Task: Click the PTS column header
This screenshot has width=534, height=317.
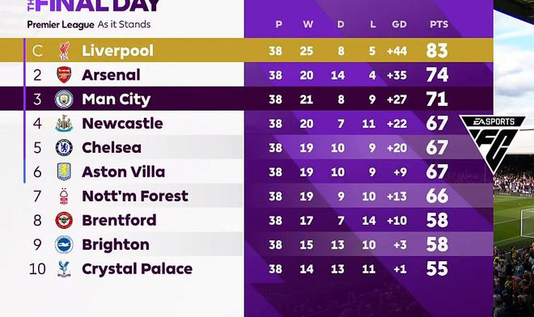Action: 439,24
